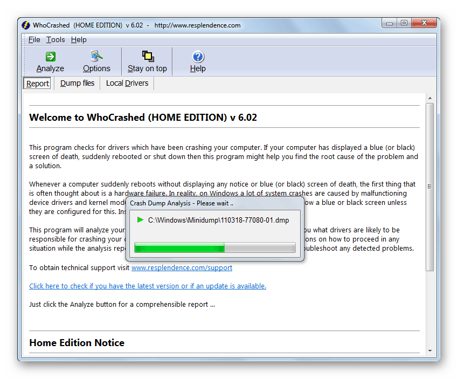Viewport: 458px width, 379px height.
Task: Minimize the WhoCrashed window
Action: click(390, 23)
